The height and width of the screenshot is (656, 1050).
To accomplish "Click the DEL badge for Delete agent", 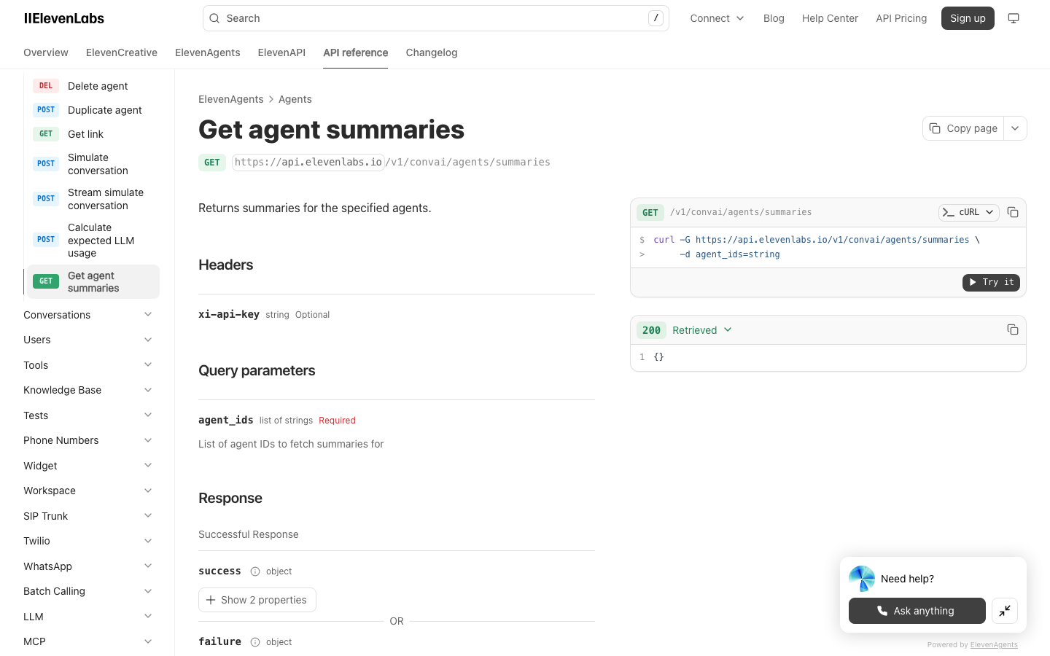I will (46, 86).
